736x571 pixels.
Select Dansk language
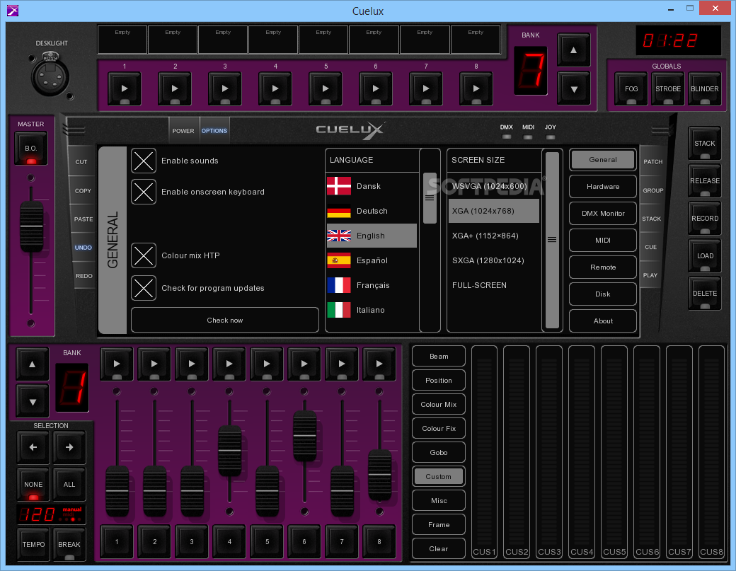372,186
